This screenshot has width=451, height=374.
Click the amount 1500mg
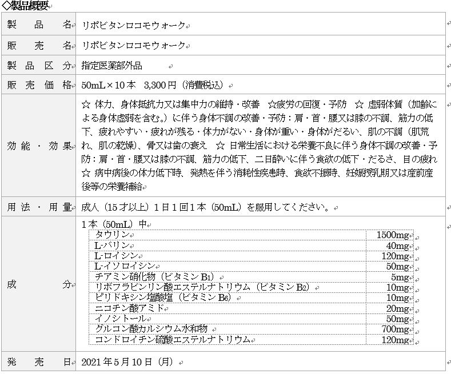[x=393, y=235]
